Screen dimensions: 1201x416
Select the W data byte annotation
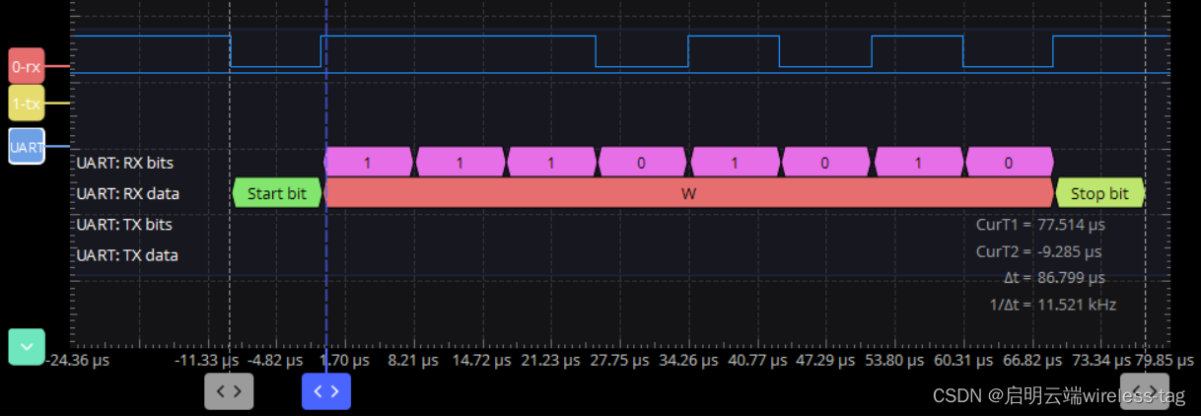coord(689,193)
